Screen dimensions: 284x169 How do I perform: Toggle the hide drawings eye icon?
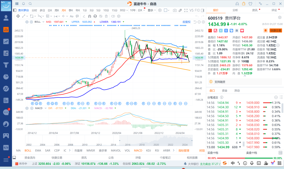click(x=101, y=16)
